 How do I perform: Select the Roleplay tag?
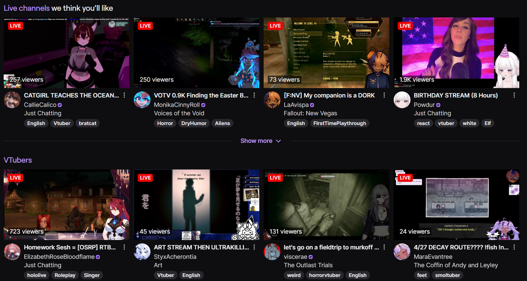pos(65,275)
